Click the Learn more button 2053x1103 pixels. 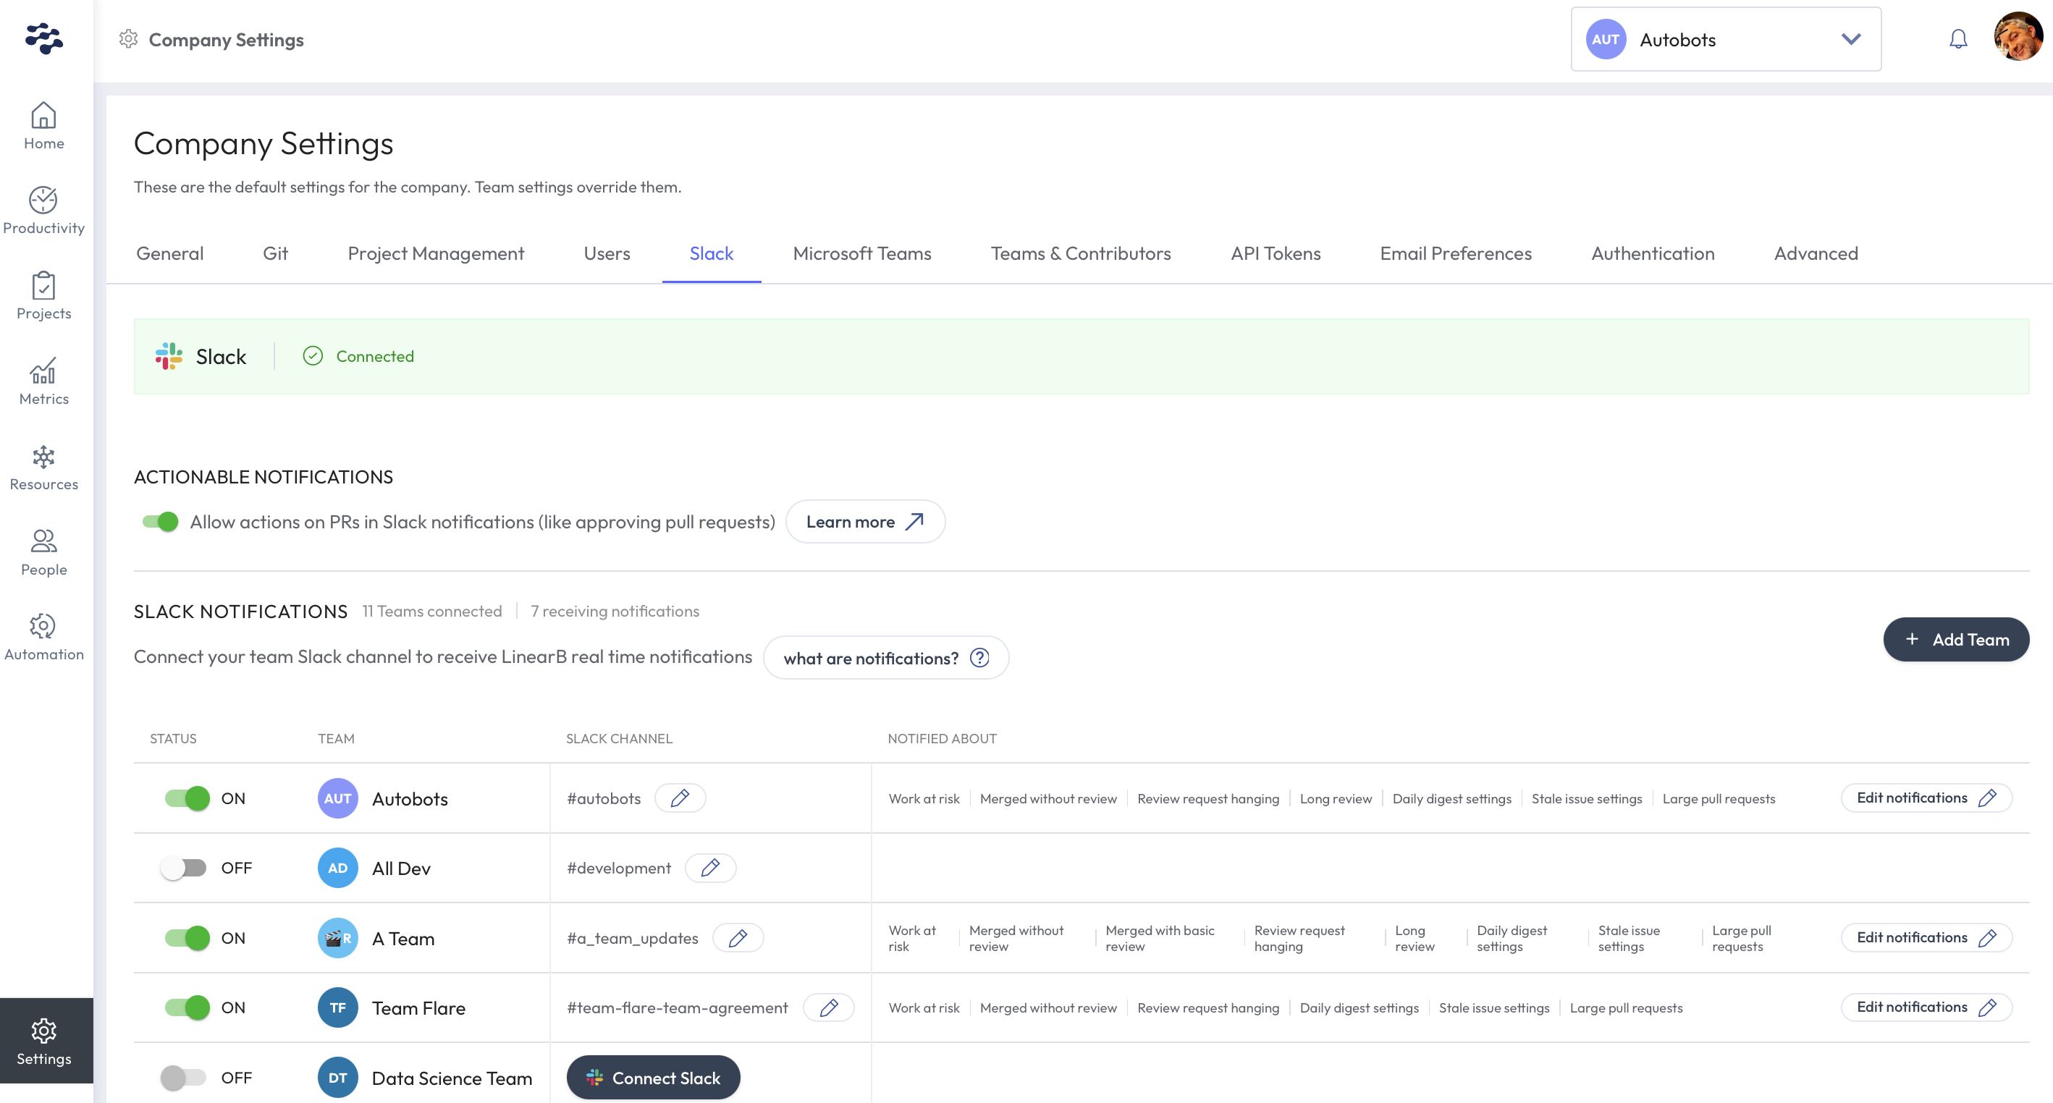[865, 521]
